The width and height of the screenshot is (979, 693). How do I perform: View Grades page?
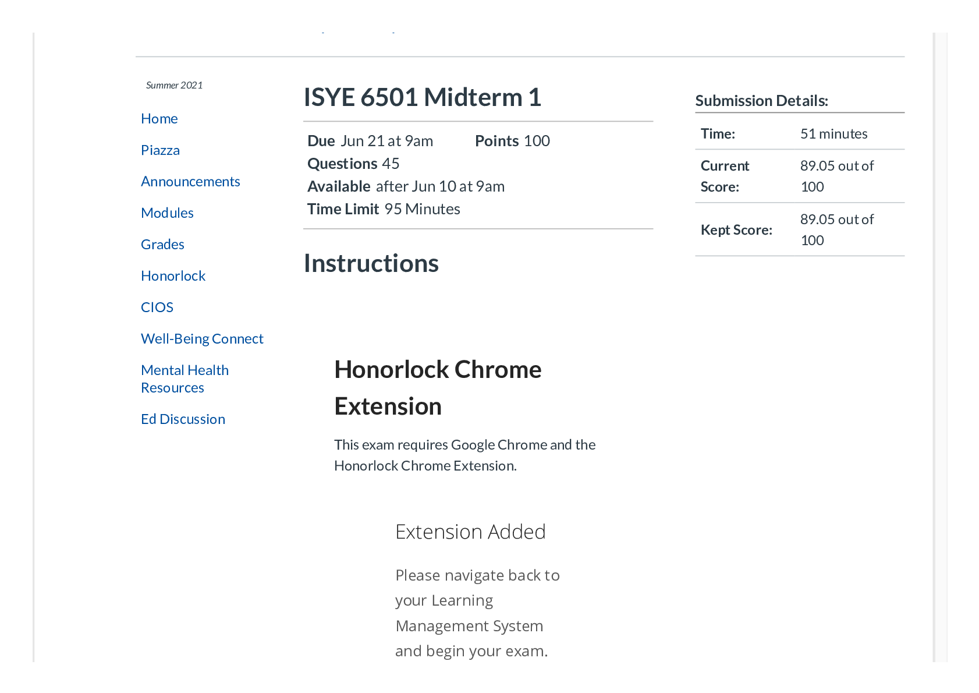coord(162,244)
